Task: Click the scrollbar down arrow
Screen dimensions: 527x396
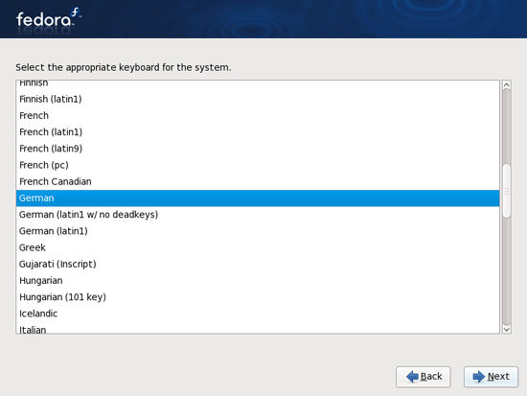Action: tap(507, 329)
